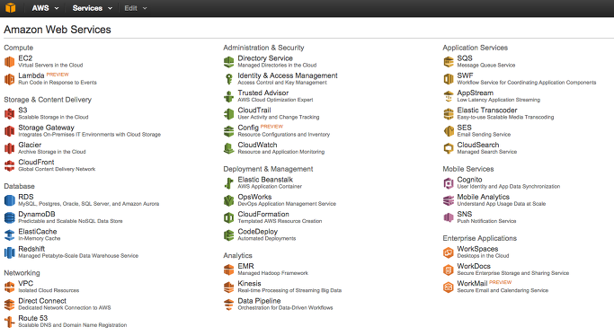Click the RDS database icon
Screen dimensions: 614x336
[9, 200]
